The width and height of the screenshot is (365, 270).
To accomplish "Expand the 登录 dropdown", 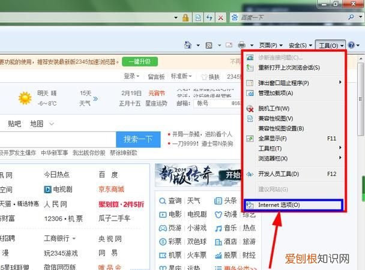I will click(131, 76).
